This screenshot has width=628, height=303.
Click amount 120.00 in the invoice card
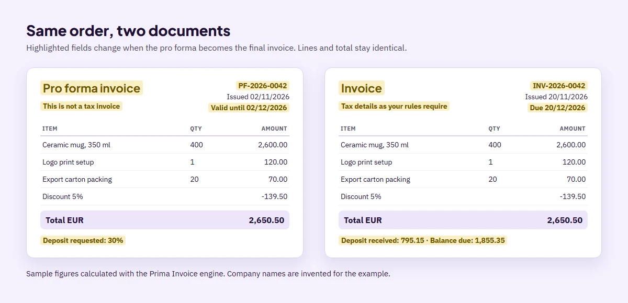pyautogui.click(x=574, y=162)
